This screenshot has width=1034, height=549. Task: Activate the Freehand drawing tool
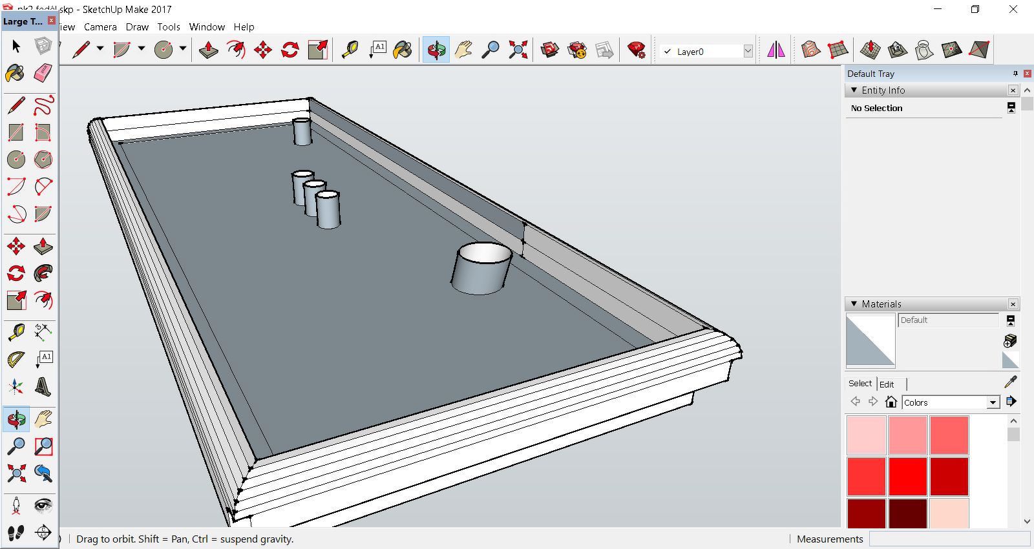pyautogui.click(x=43, y=105)
